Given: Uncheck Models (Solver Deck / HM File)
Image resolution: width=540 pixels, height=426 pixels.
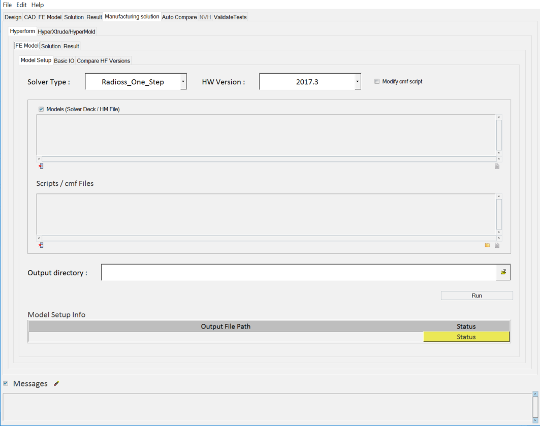Looking at the screenshot, I should (41, 109).
